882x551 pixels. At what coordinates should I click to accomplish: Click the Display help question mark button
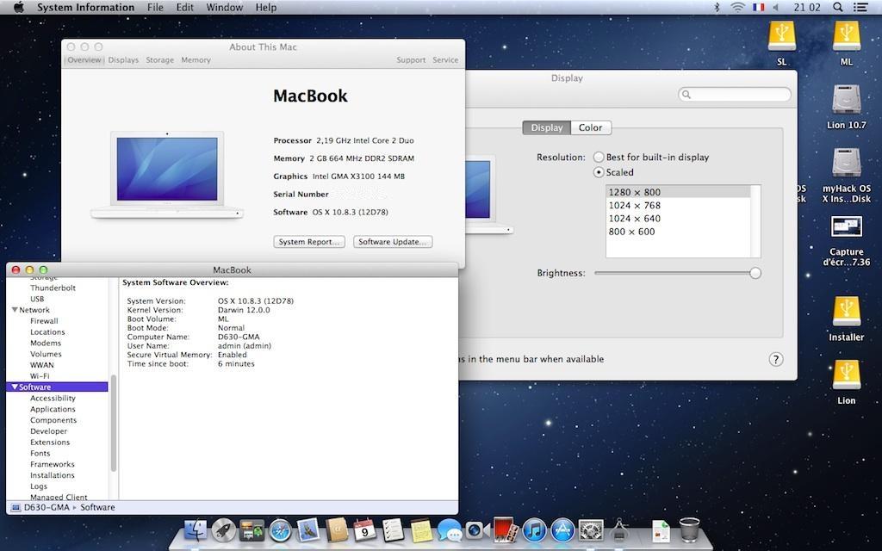776,359
